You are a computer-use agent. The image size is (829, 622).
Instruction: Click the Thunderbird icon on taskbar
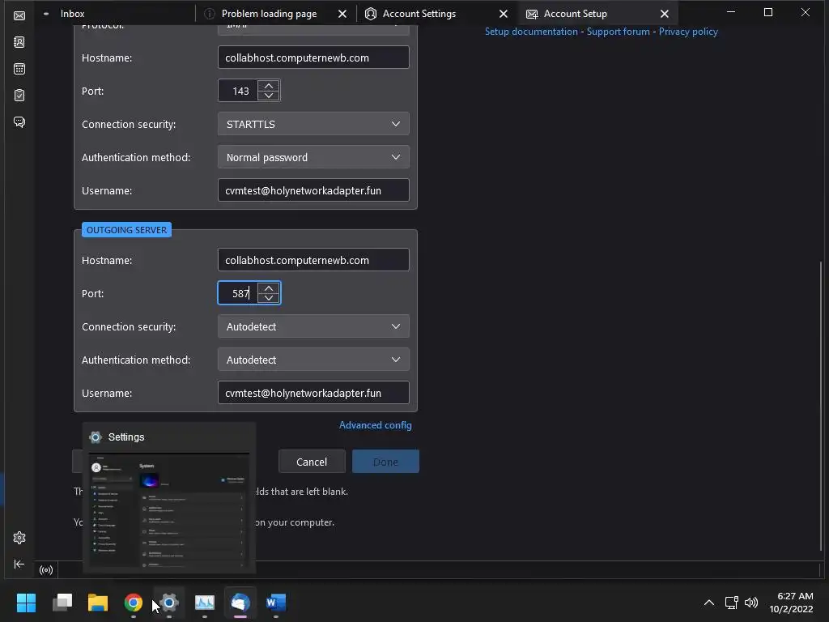point(240,603)
